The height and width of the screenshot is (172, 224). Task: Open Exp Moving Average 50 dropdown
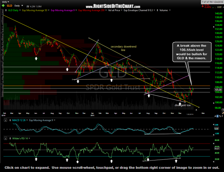49,10
